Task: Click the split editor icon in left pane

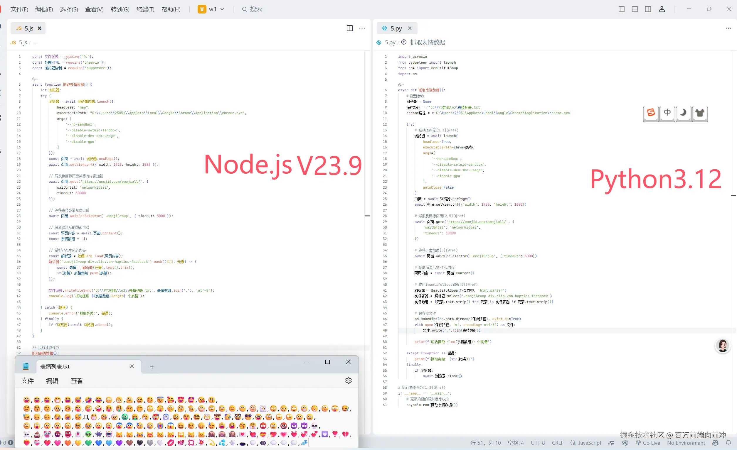Action: pos(349,28)
